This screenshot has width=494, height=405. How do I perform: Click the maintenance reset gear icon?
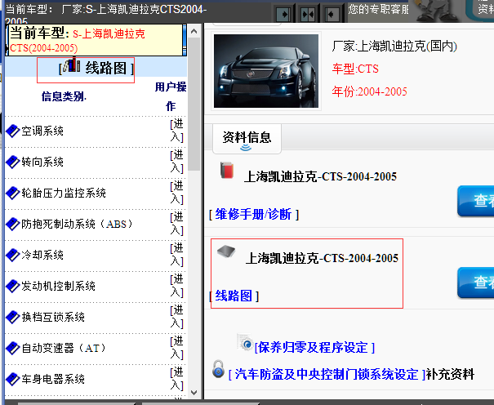click(x=245, y=342)
